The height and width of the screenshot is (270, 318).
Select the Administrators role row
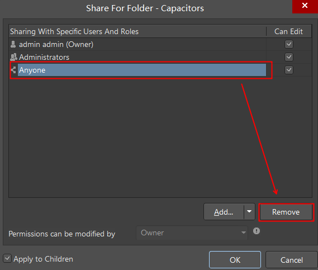(138, 57)
